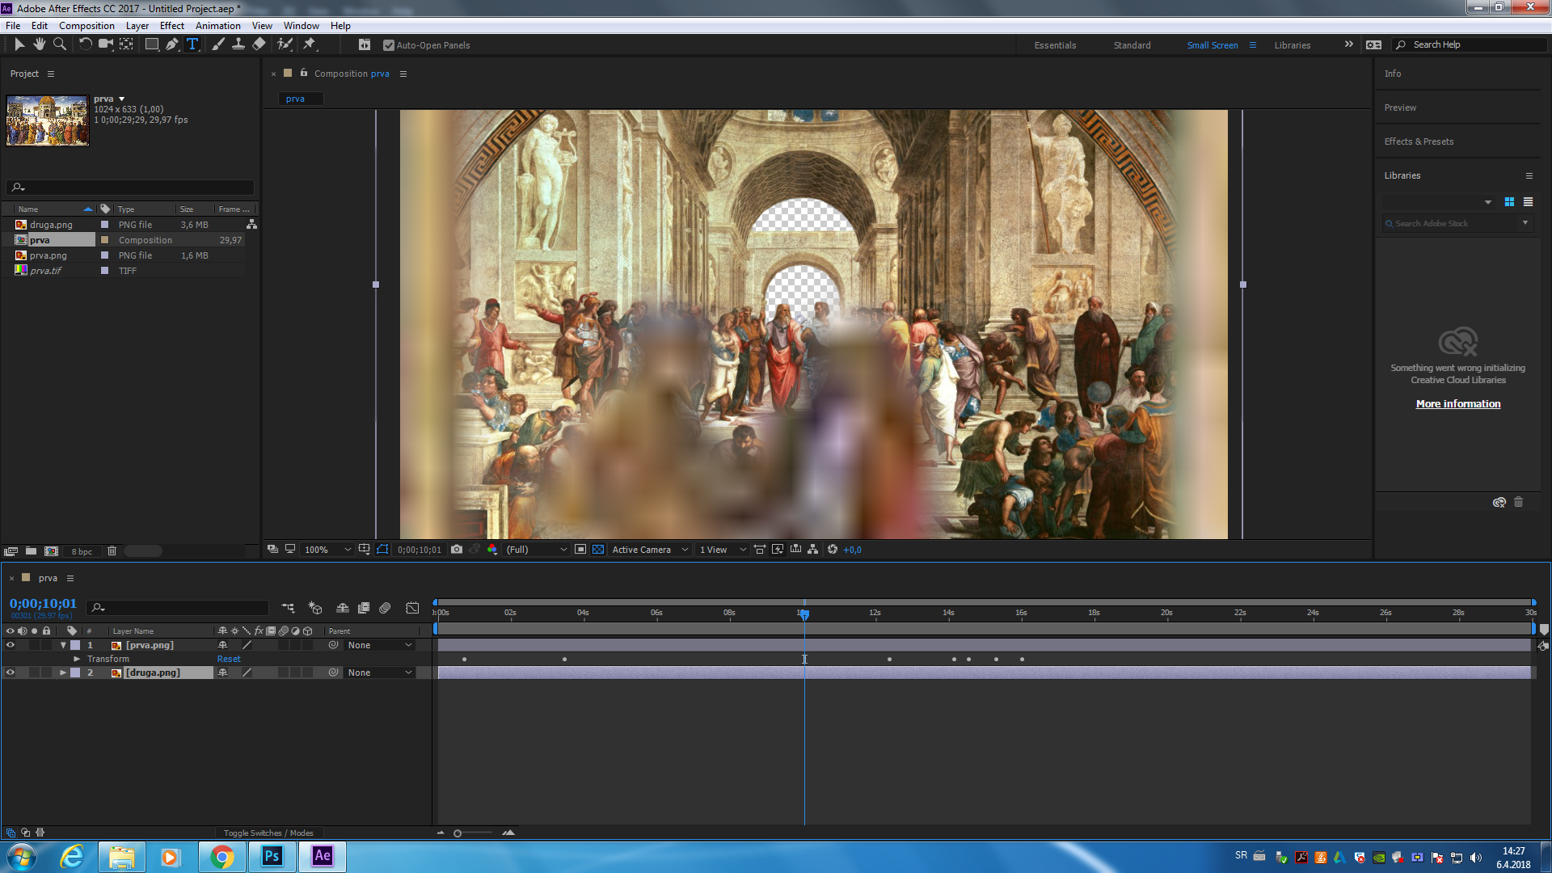Select the Brush tool
Screen dimensions: 1552x873
pos(218,44)
